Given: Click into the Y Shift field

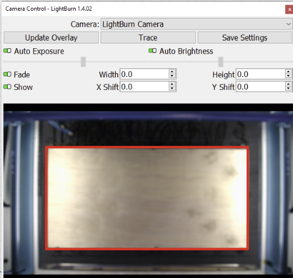Looking at the screenshot, I should click(260, 87).
